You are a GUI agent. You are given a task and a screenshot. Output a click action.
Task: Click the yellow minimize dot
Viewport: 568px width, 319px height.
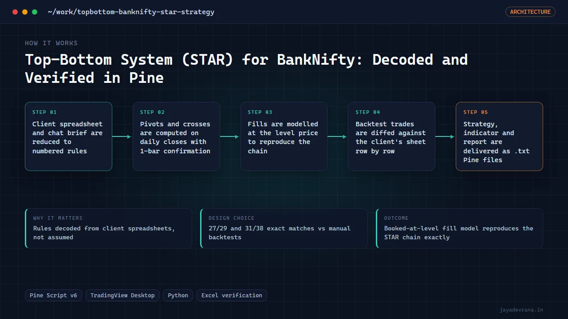click(25, 12)
